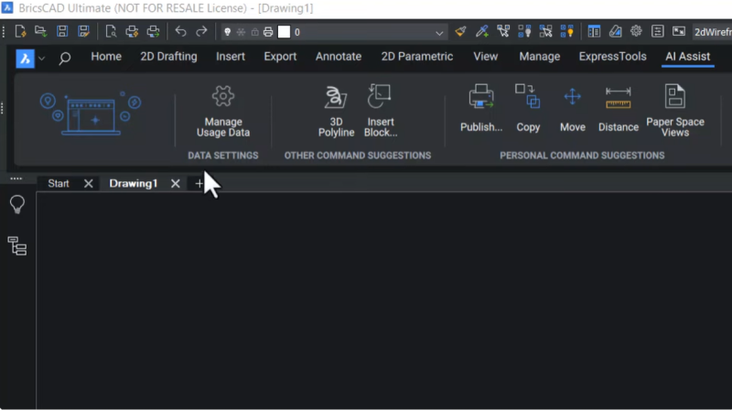Screen dimensions: 732x410
Task: Open the Home ribbon tab
Action: coord(106,57)
